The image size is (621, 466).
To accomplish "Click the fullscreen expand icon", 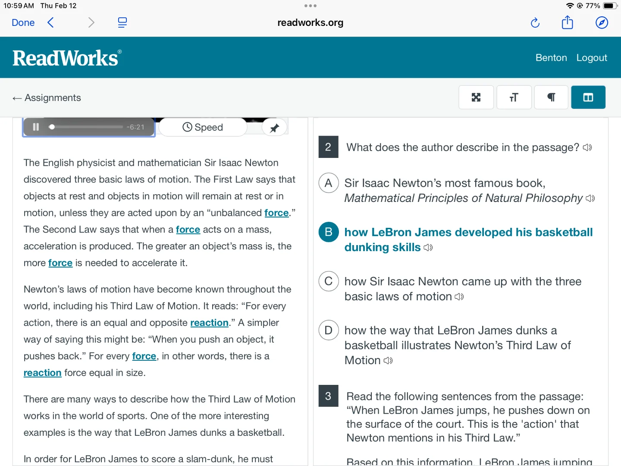I will pyautogui.click(x=476, y=98).
